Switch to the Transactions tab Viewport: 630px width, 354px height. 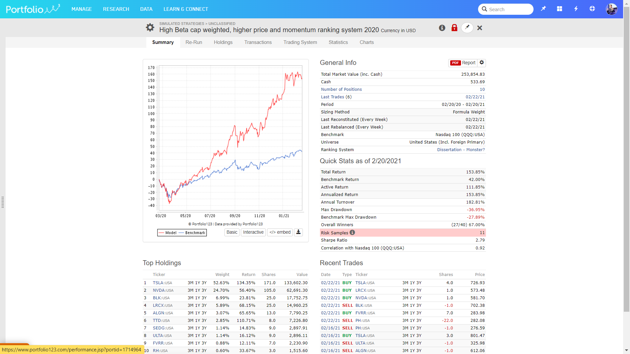pos(258,42)
